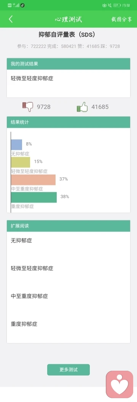Tap the 更多测试 button
Viewport: 137px width, 402px height.
pyautogui.click(x=68, y=370)
